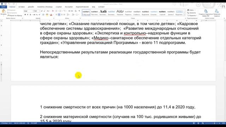
Task: Toggle Center paragraph alignment
Action: click(x=59, y=14)
